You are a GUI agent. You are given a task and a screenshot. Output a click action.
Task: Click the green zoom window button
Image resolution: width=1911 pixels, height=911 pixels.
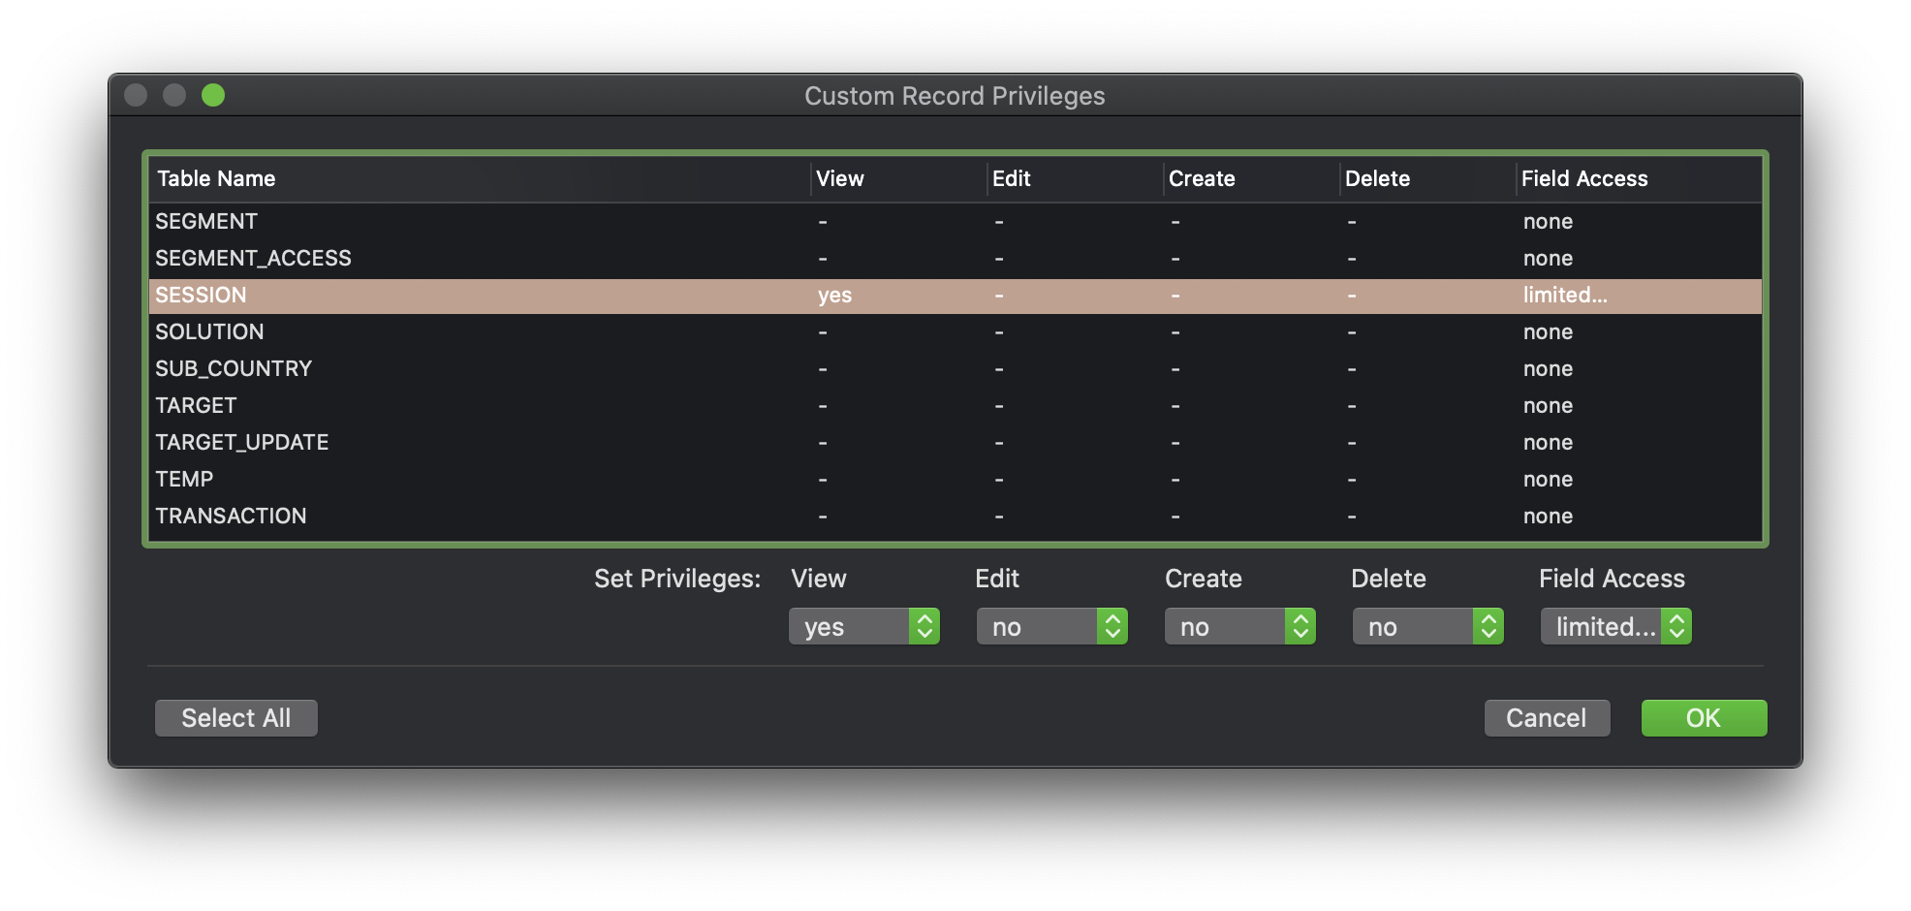[x=213, y=95]
